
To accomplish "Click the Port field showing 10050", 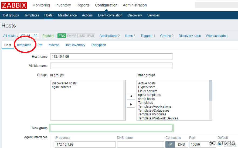I will click(x=202, y=144).
